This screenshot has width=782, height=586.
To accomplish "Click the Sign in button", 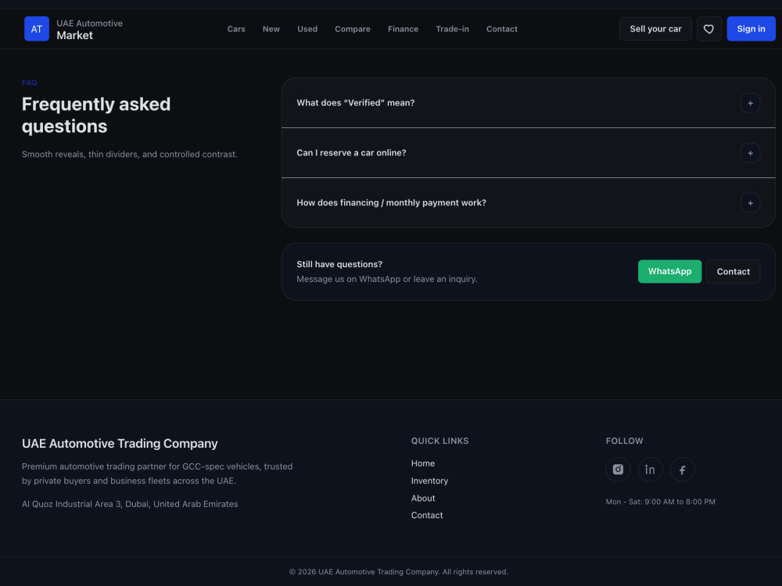I will 751,29.
